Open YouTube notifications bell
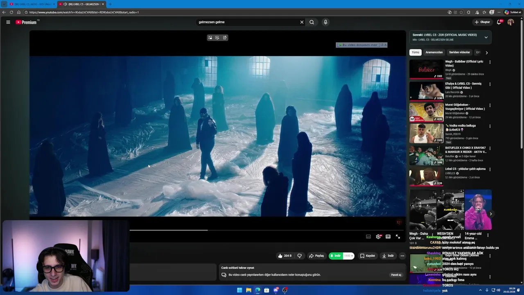This screenshot has width=524, height=295. pyautogui.click(x=499, y=22)
